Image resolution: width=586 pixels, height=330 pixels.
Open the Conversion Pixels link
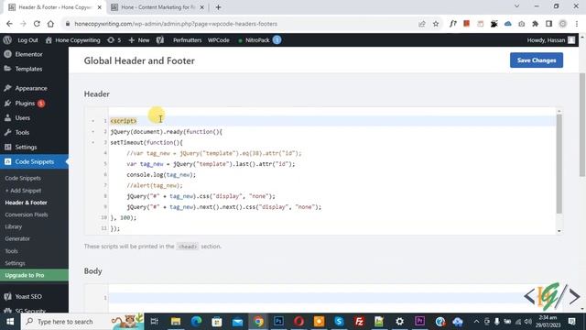pyautogui.click(x=27, y=214)
